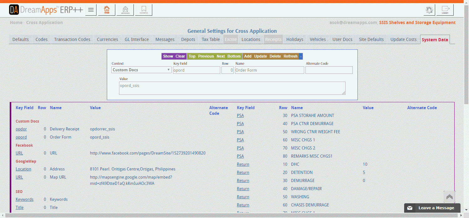Expand the Context dropdown
This screenshot has height=218, width=469.
tap(141, 70)
